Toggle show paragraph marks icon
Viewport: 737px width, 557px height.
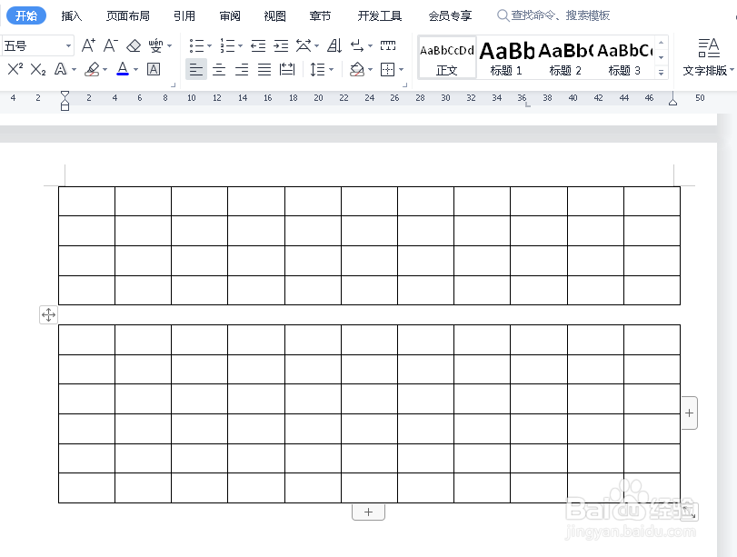coord(357,45)
